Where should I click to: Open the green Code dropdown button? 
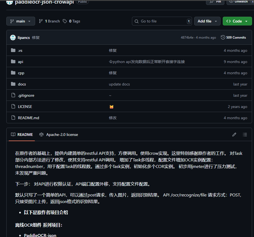point(237,21)
